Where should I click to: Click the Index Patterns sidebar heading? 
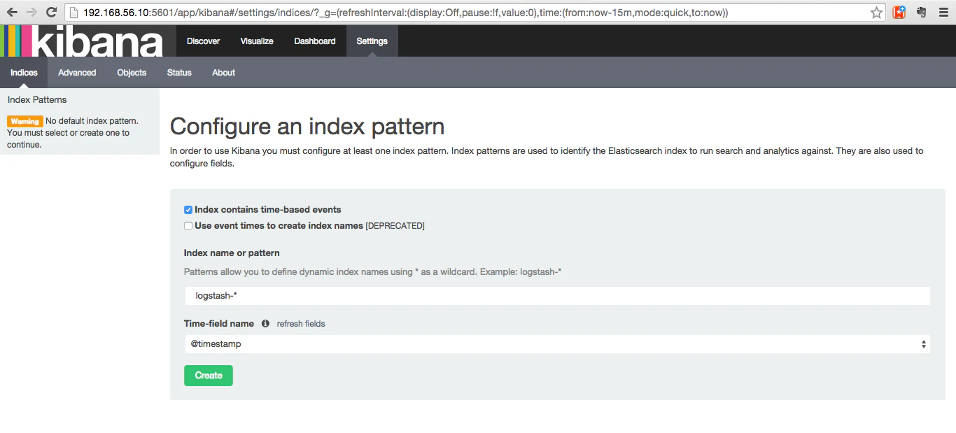pyautogui.click(x=37, y=100)
